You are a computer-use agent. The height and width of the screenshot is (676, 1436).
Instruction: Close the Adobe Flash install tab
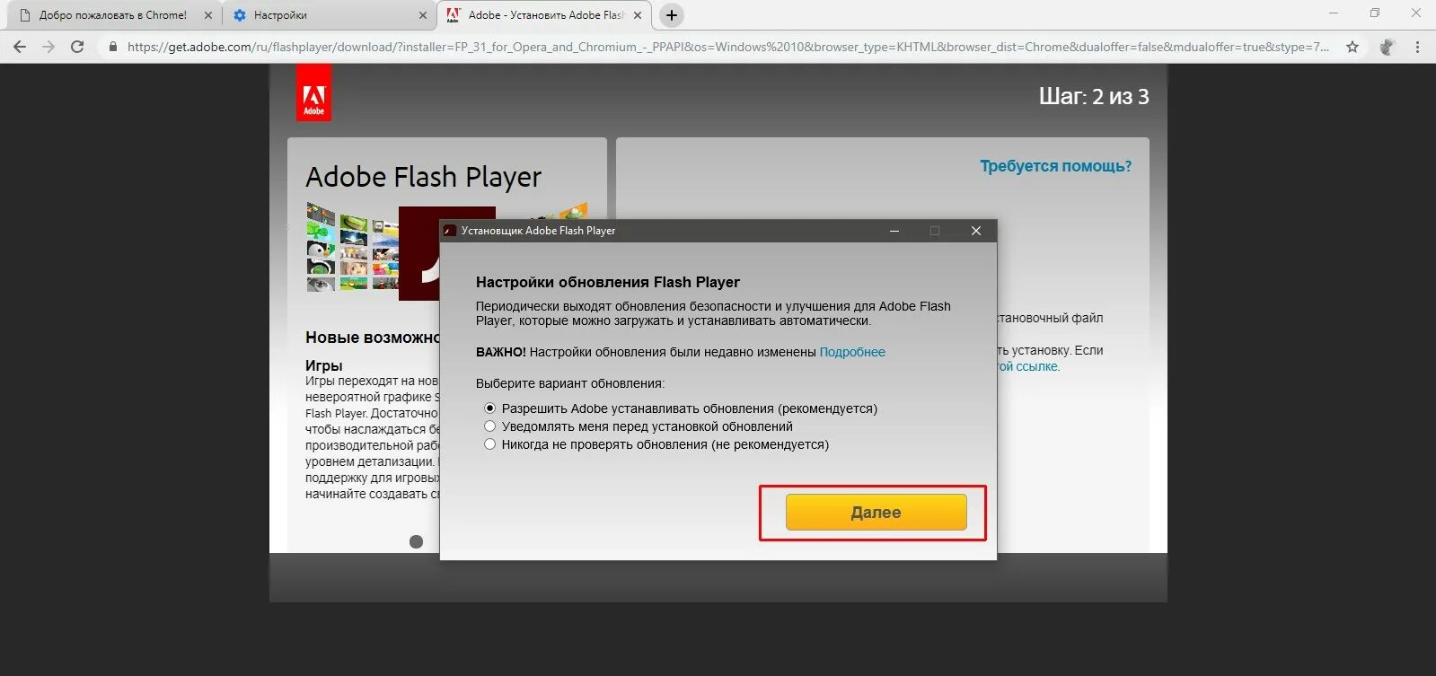pos(638,15)
